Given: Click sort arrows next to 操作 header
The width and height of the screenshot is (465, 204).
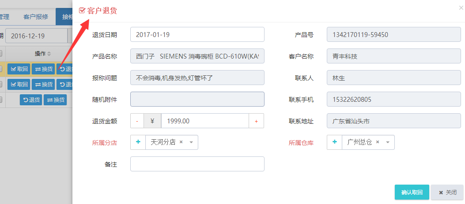Looking at the screenshot, I should [x=49, y=54].
